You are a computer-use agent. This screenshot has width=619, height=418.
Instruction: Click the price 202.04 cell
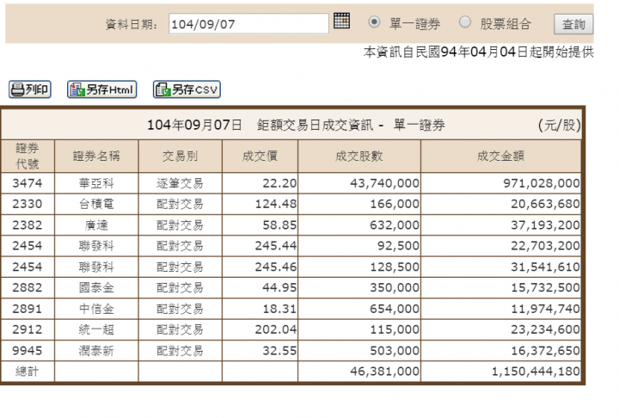(x=260, y=329)
